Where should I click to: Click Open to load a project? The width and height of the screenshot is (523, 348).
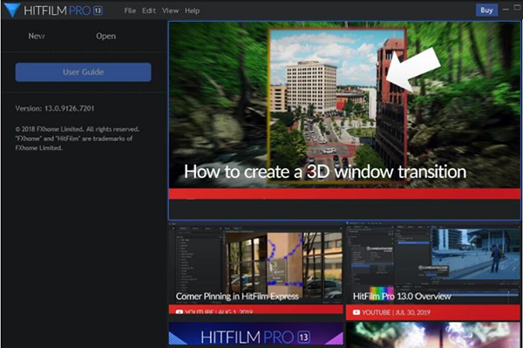106,36
